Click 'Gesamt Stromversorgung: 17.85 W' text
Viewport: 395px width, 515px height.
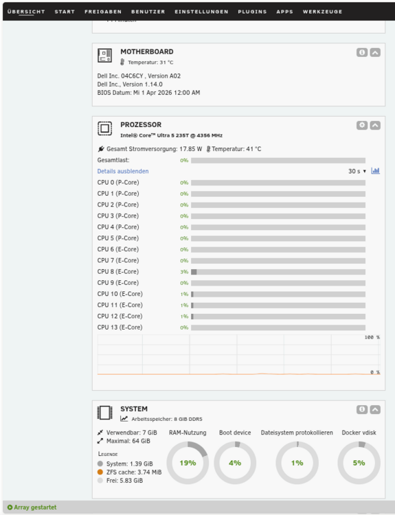coord(155,149)
